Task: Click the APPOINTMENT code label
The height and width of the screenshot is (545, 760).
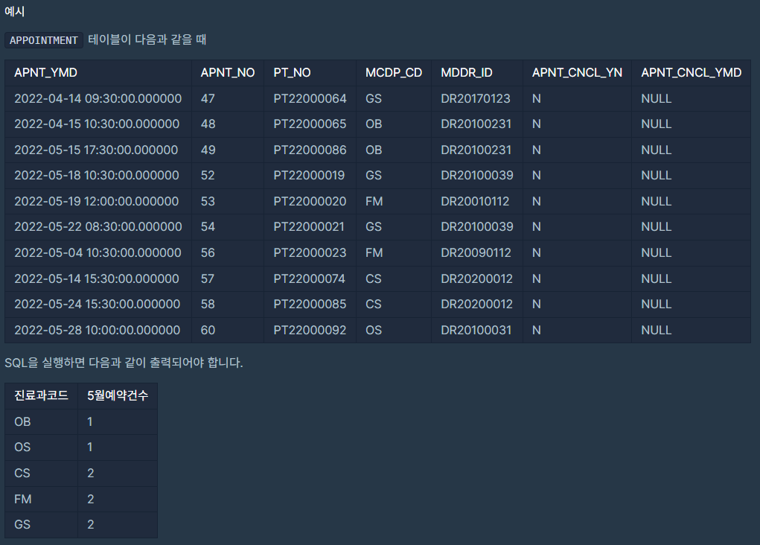Action: pos(44,40)
